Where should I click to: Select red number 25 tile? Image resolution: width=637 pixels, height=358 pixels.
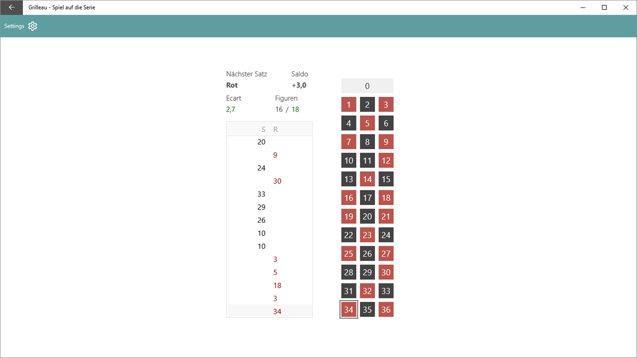(x=349, y=254)
